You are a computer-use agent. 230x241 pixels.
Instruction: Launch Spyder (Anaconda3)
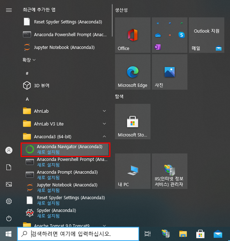click(65, 213)
